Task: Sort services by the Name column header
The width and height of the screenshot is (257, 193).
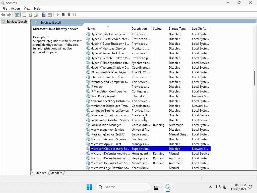Action: pyautogui.click(x=108, y=29)
